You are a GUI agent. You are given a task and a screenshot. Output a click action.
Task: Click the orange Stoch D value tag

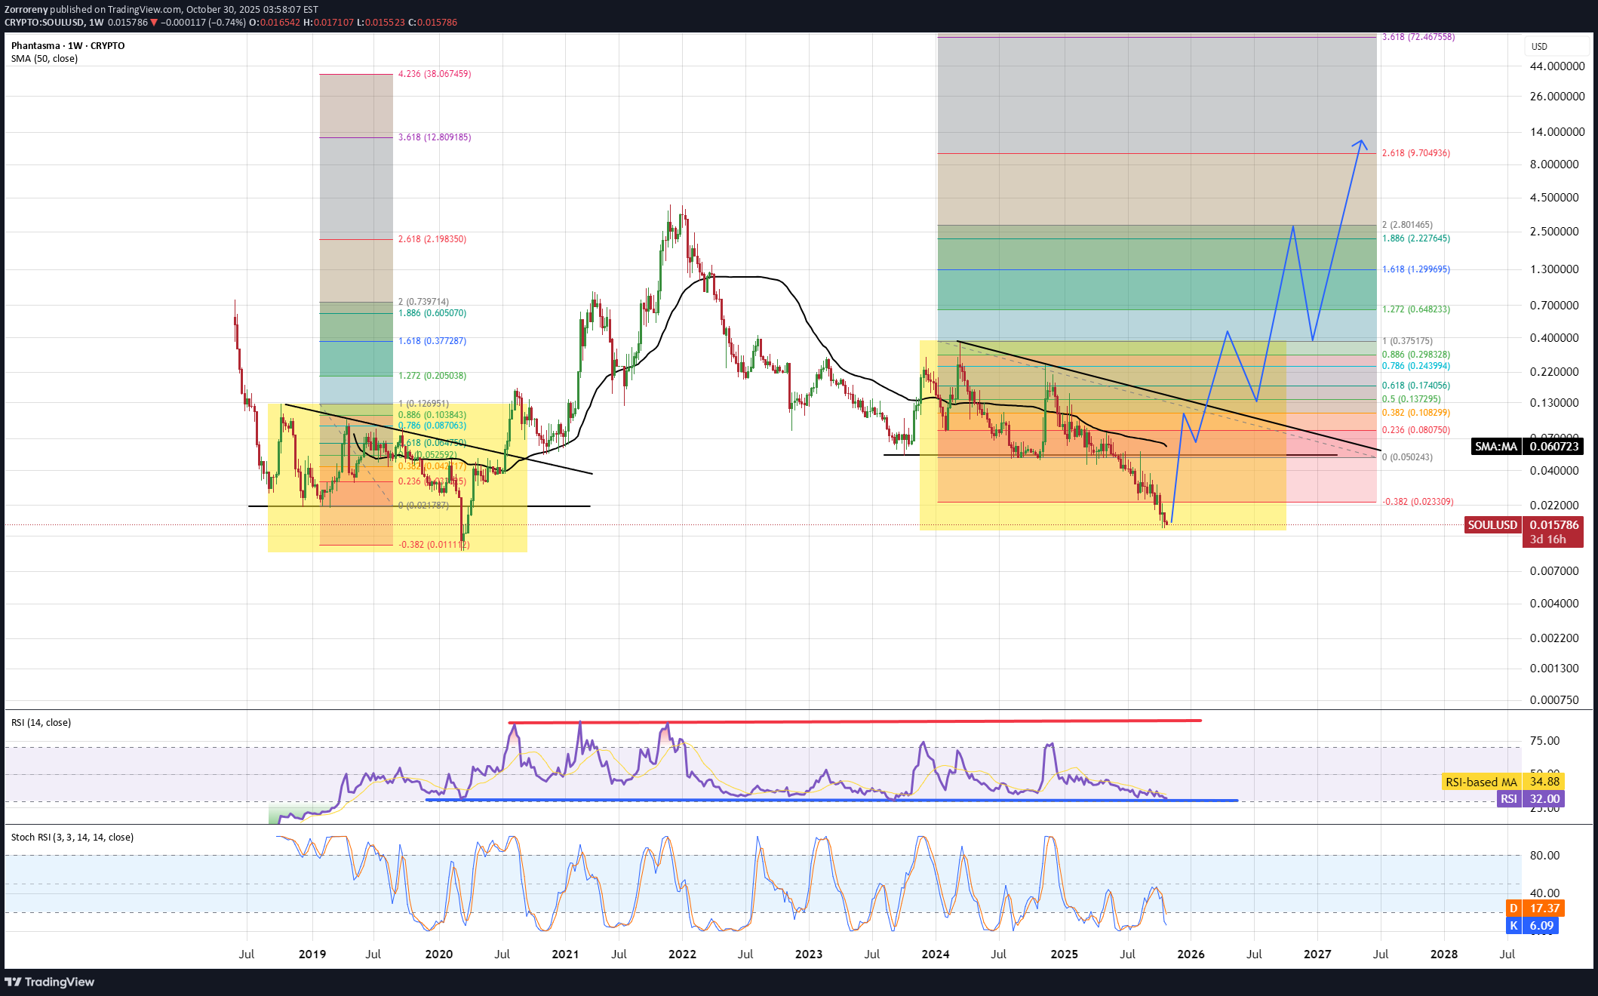[1535, 908]
